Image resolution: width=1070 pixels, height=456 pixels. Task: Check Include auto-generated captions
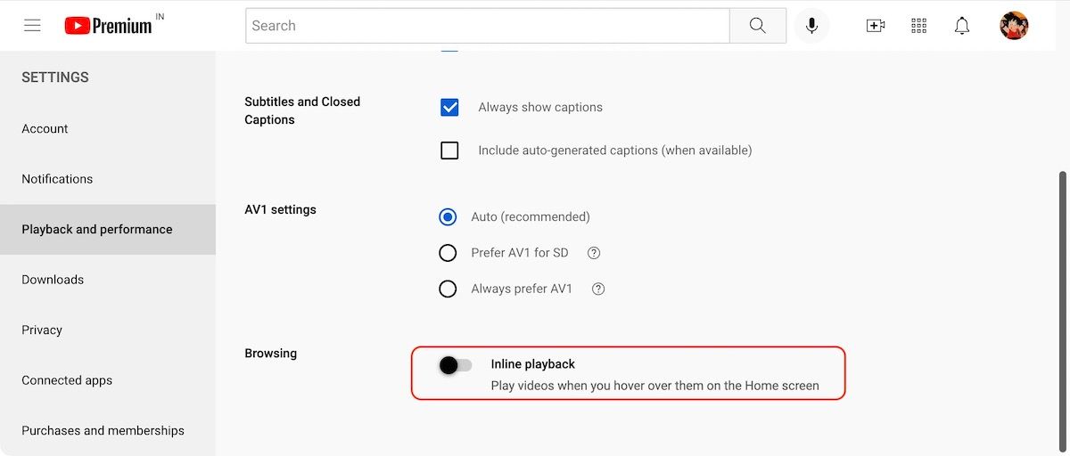[449, 151]
